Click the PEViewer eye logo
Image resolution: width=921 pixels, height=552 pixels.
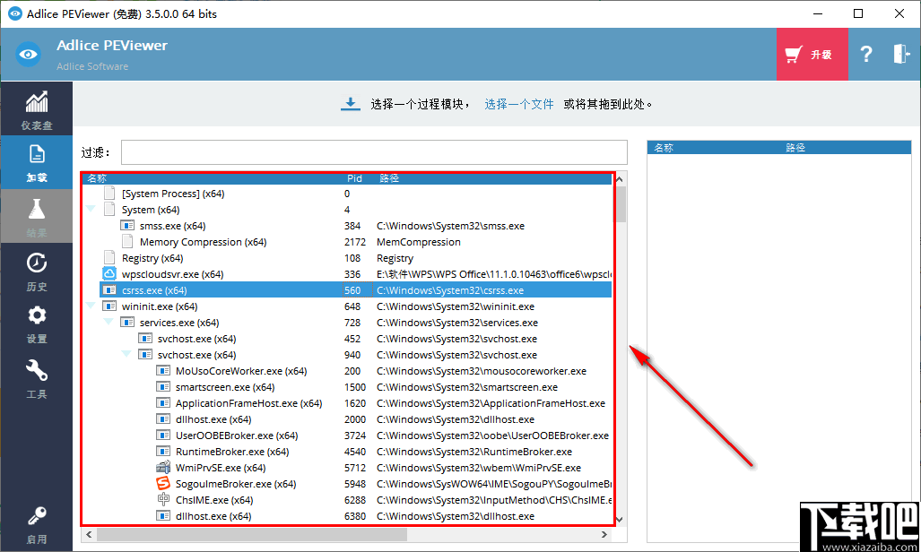tap(27, 54)
